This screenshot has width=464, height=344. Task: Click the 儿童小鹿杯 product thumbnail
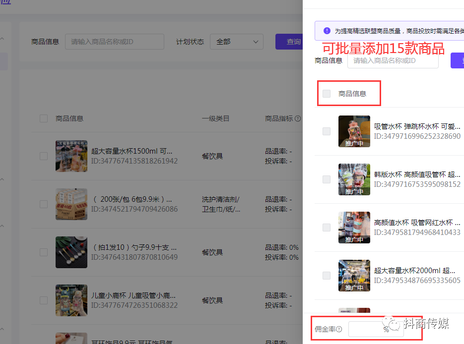[x=71, y=300]
